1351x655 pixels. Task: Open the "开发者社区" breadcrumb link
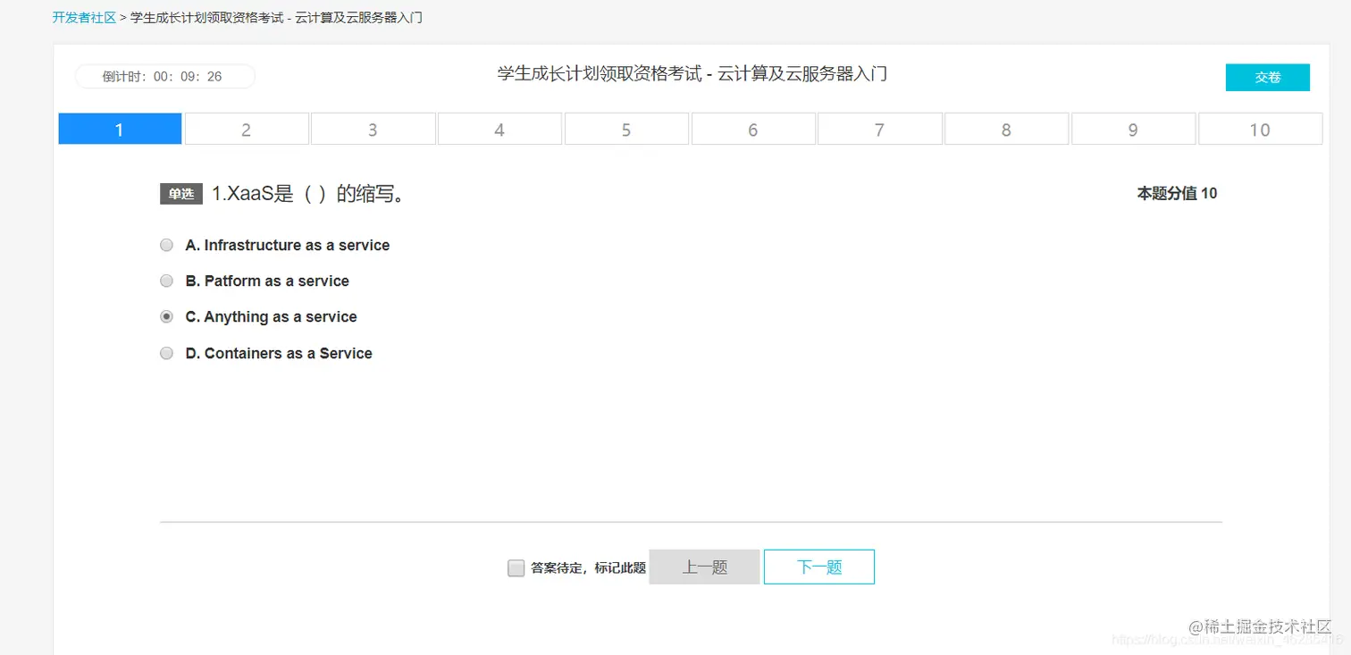84,16
